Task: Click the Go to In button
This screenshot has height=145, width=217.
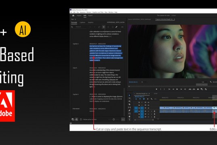Action: 169,89
